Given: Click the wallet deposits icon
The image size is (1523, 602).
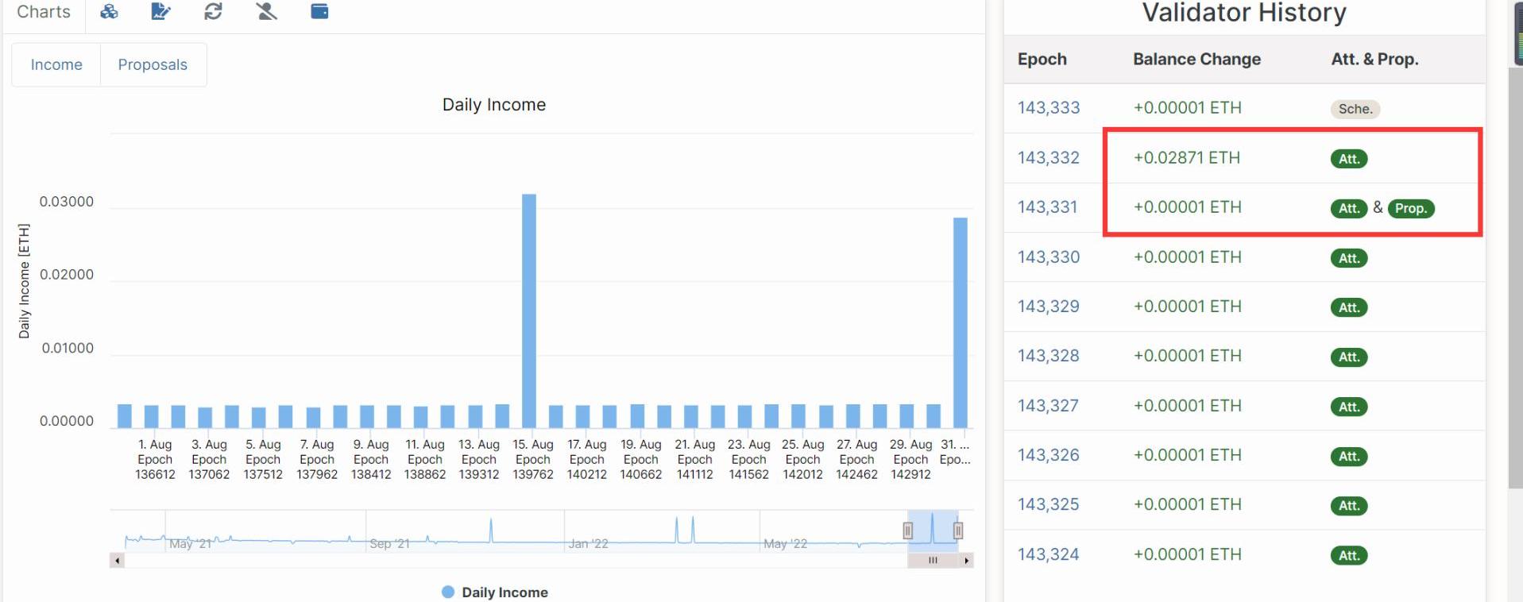Looking at the screenshot, I should [x=319, y=11].
